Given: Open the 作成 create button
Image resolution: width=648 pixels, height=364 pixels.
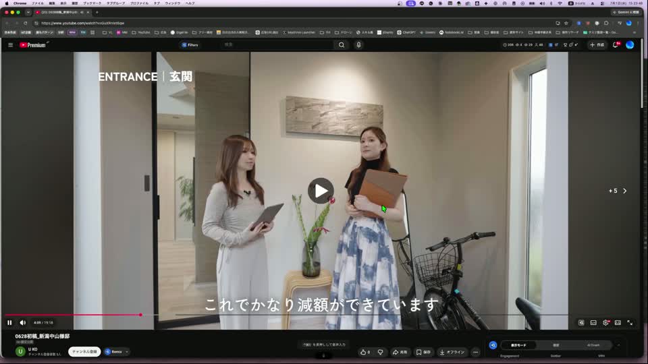Looking at the screenshot, I should 597,45.
